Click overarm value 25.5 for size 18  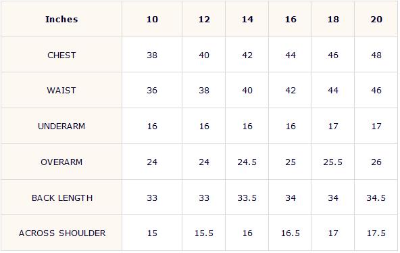[332, 162]
